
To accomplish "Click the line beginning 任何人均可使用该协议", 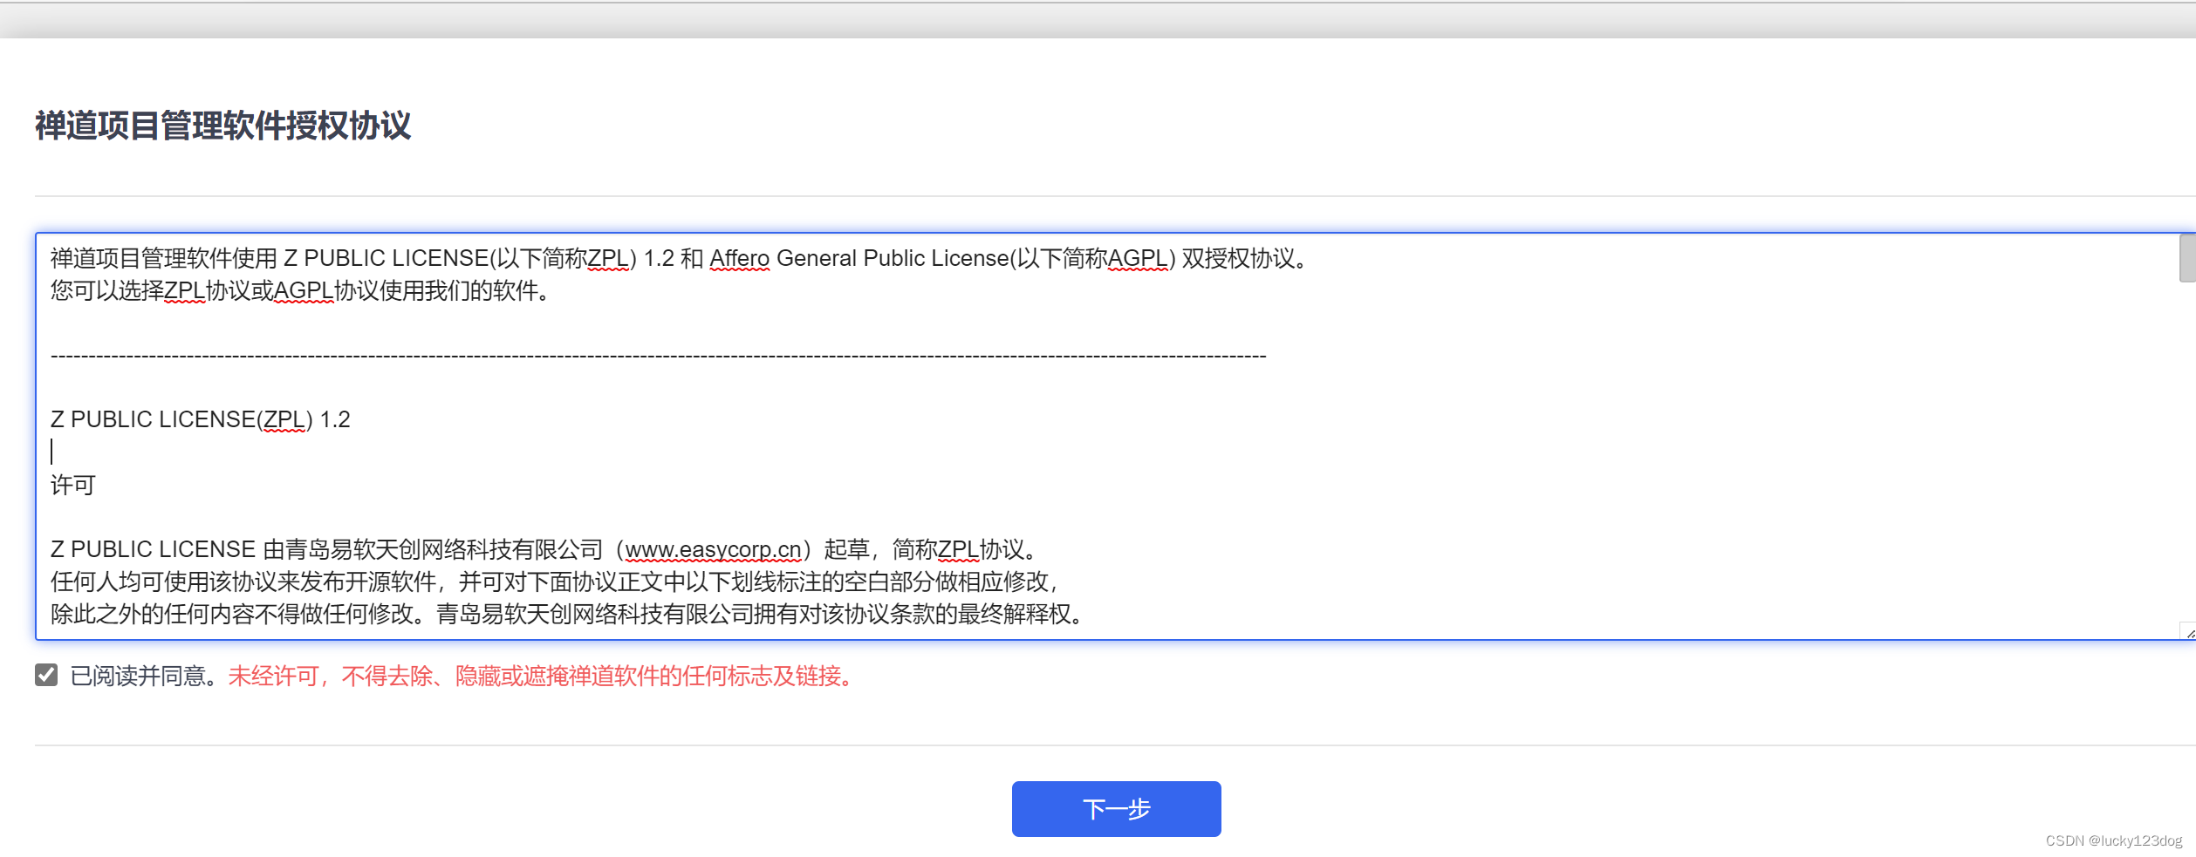I will click(554, 582).
